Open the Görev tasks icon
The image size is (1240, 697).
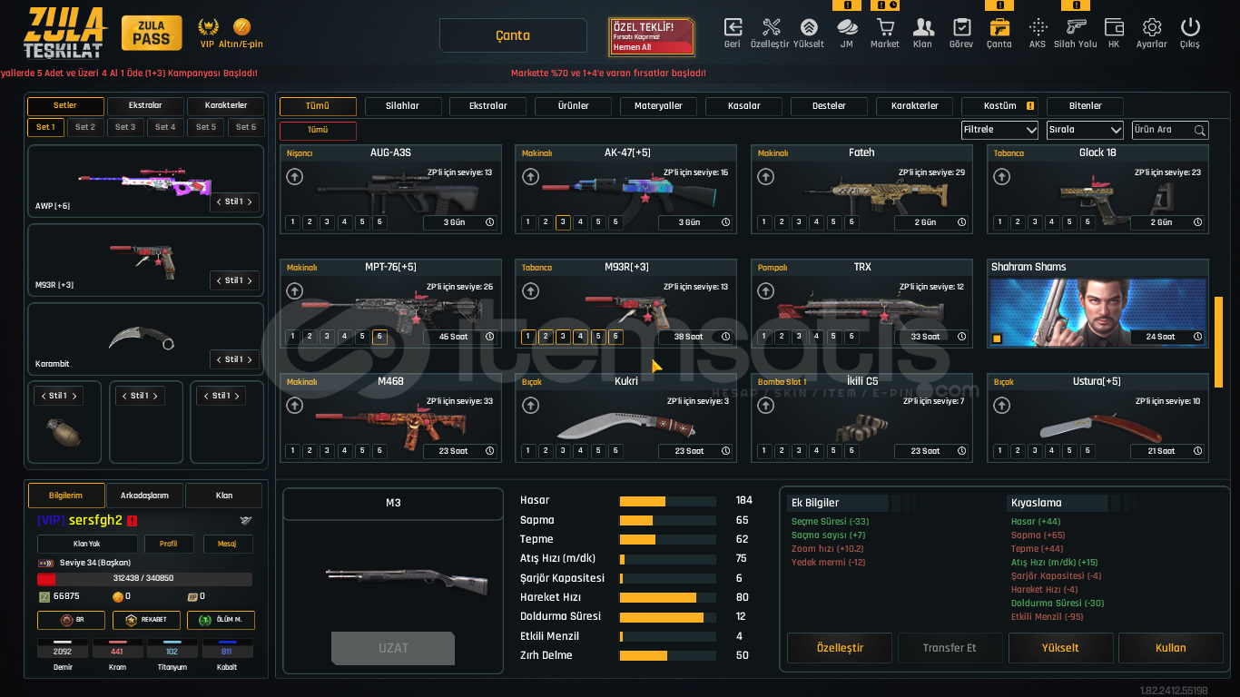coord(960,28)
